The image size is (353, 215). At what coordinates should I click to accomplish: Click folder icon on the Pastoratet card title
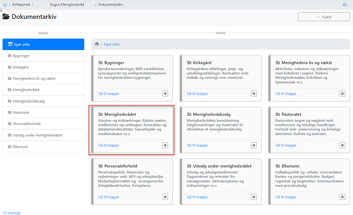pos(278,114)
